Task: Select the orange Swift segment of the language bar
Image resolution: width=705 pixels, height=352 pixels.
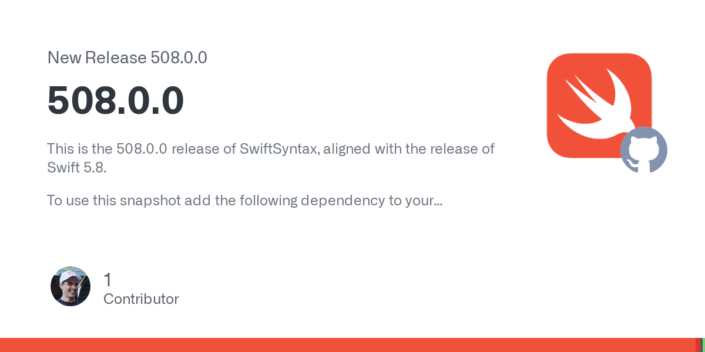Action: point(348,345)
